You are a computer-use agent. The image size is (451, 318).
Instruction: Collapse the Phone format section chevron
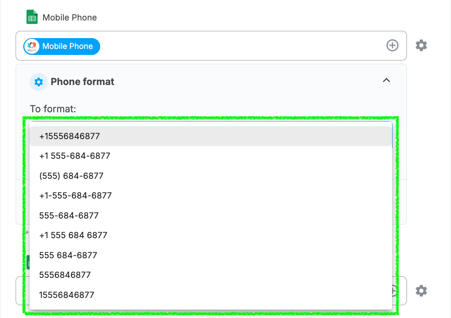[x=386, y=81]
